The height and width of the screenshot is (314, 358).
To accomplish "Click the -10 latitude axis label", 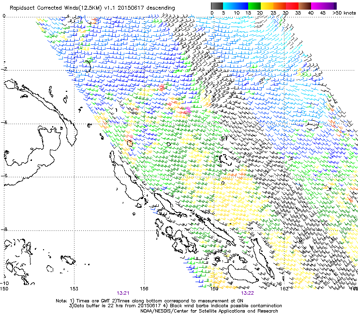I will tap(5, 283).
